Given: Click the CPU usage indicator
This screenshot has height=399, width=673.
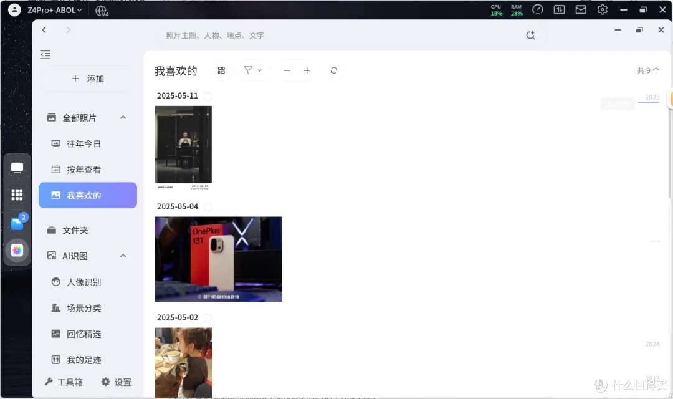Looking at the screenshot, I should click(496, 11).
